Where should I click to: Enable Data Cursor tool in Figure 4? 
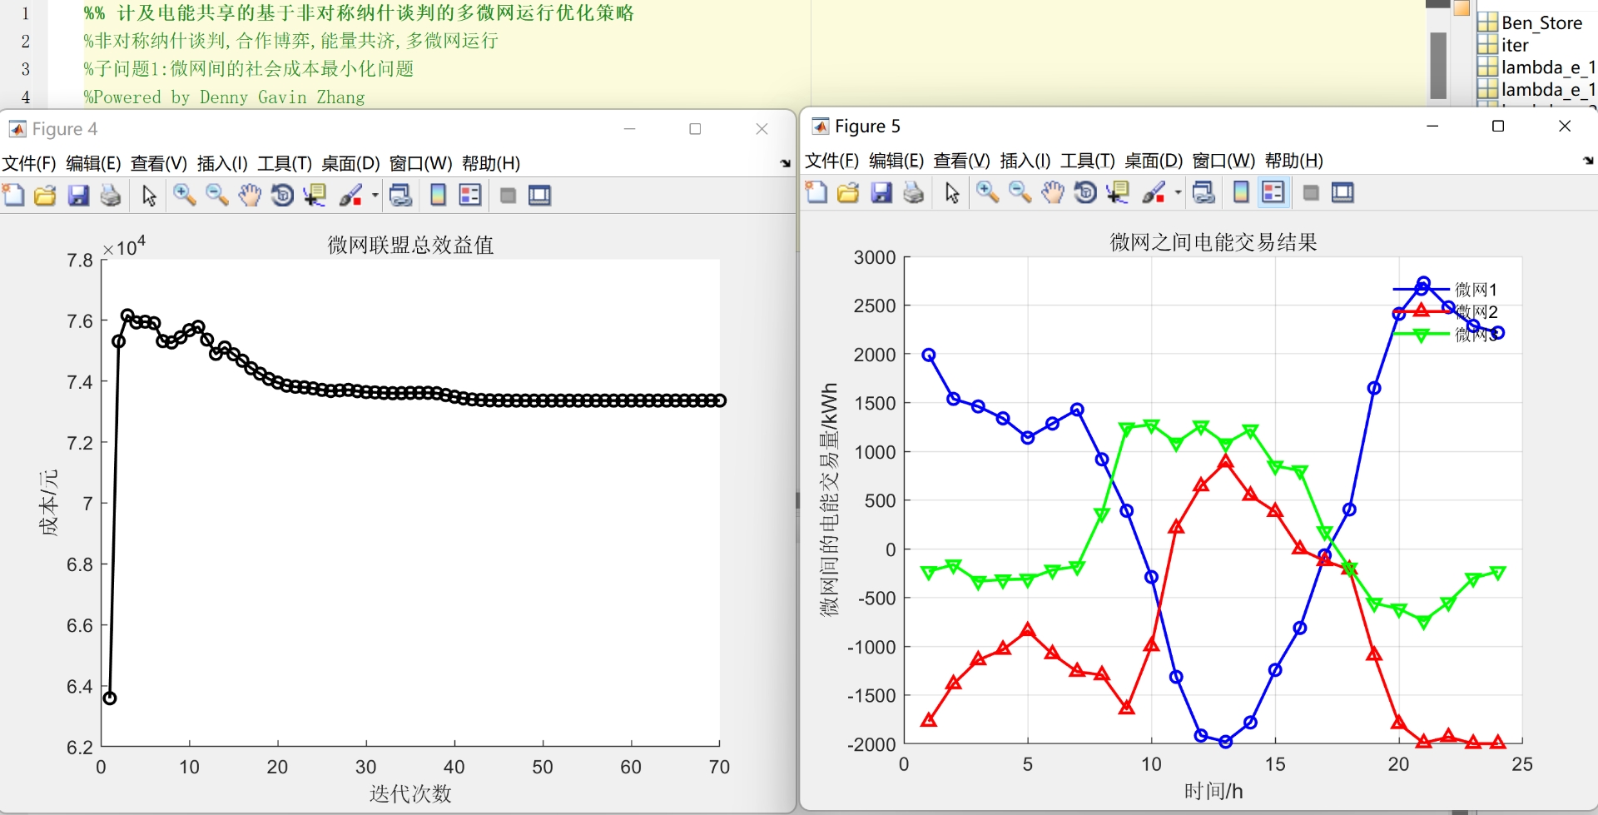(315, 195)
